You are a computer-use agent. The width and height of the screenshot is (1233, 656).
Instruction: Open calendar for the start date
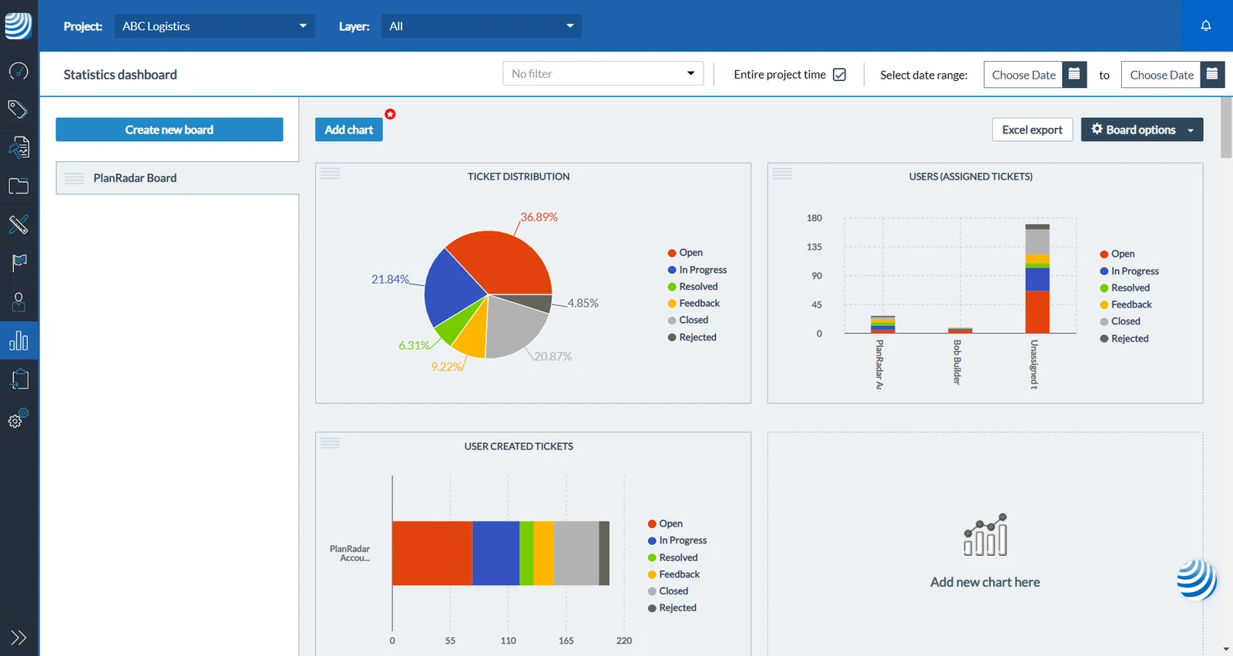[1074, 75]
